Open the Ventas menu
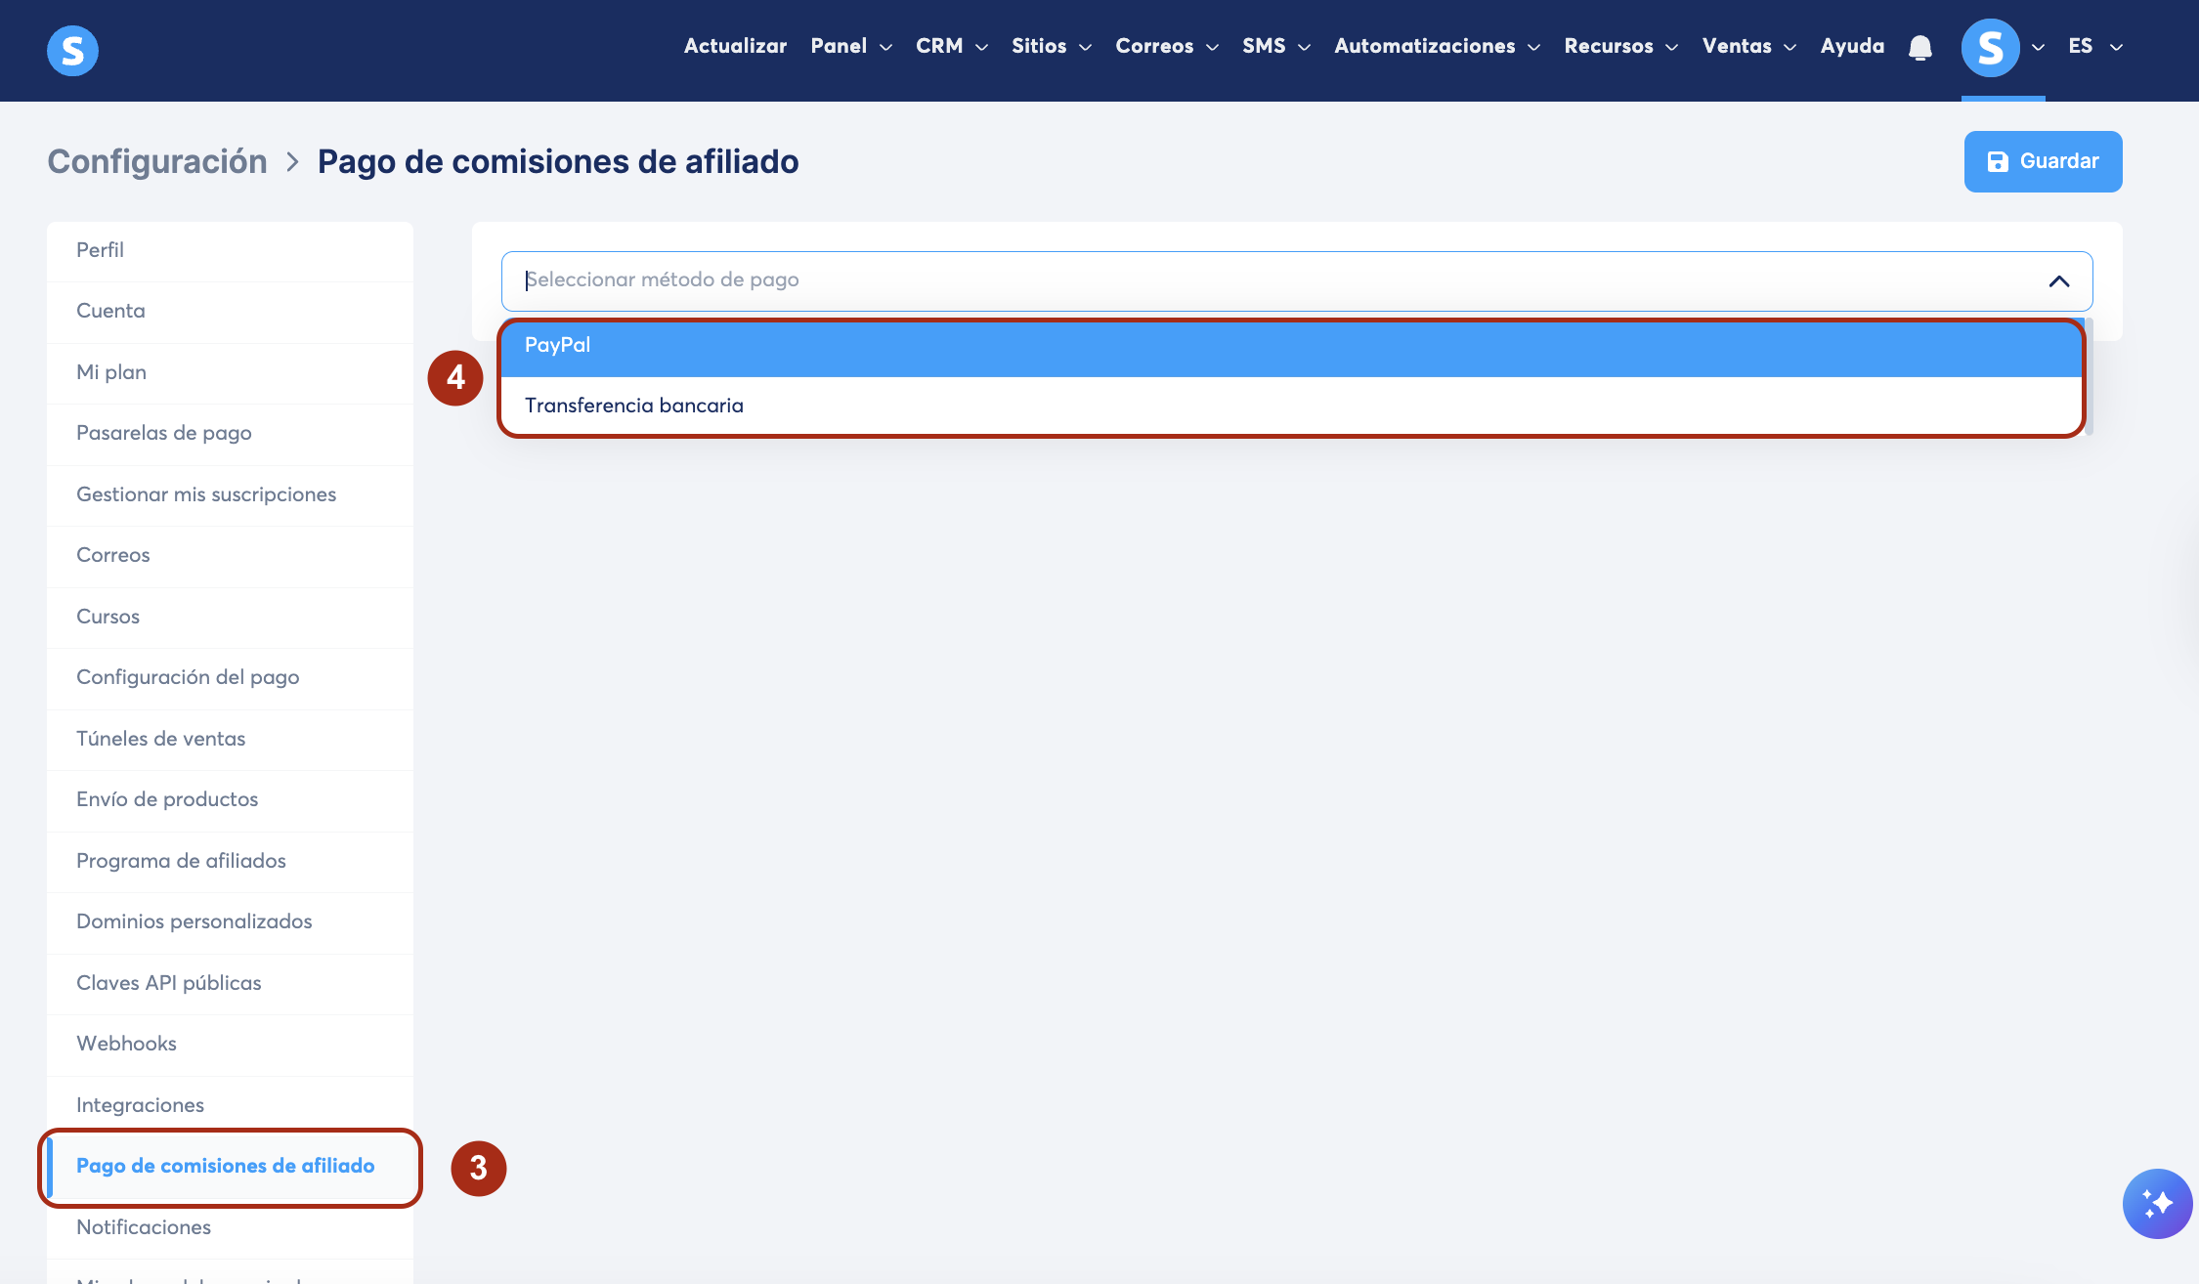The width and height of the screenshot is (2199, 1284). pos(1747,46)
